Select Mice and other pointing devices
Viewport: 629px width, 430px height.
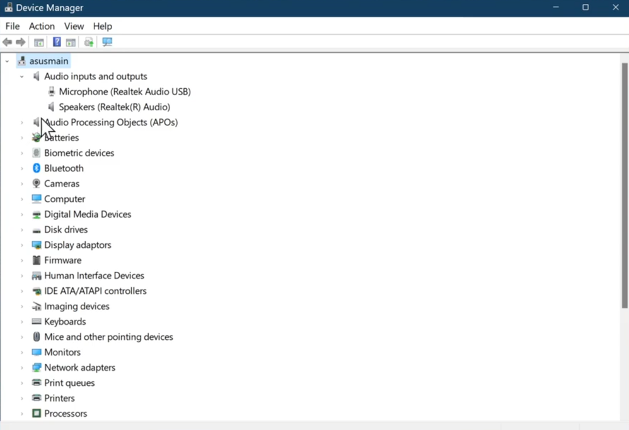(108, 337)
